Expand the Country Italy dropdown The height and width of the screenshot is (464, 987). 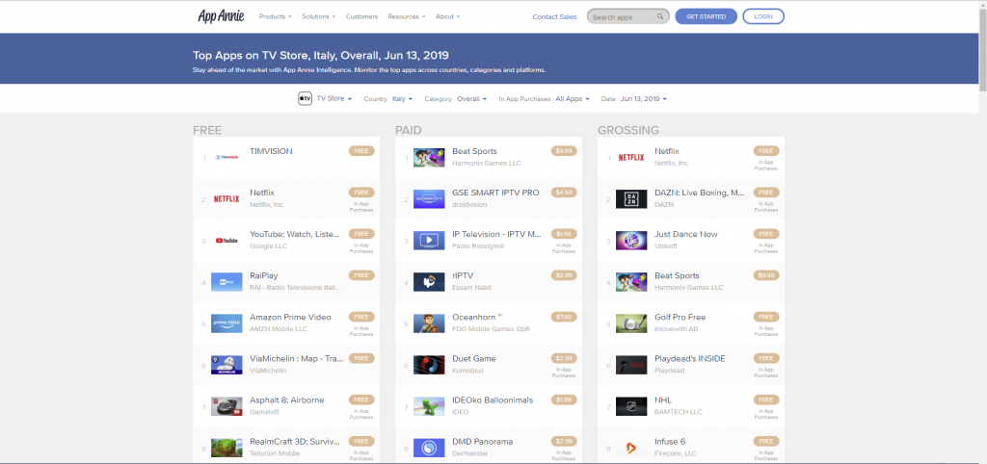pos(400,99)
